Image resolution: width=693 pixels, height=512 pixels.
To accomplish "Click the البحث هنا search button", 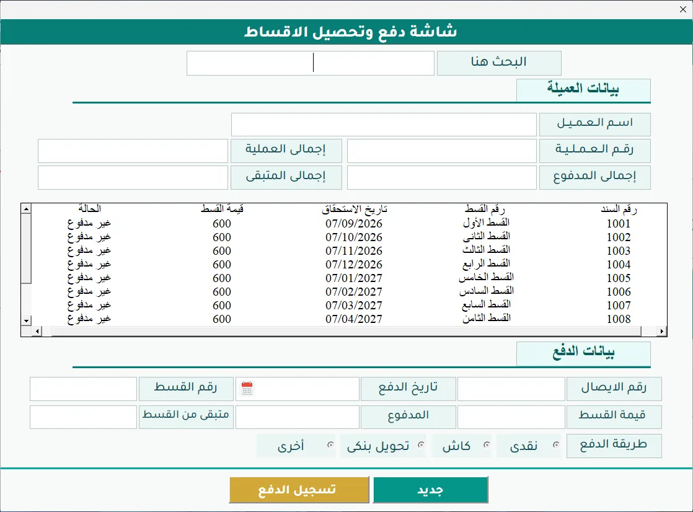I will [x=499, y=63].
